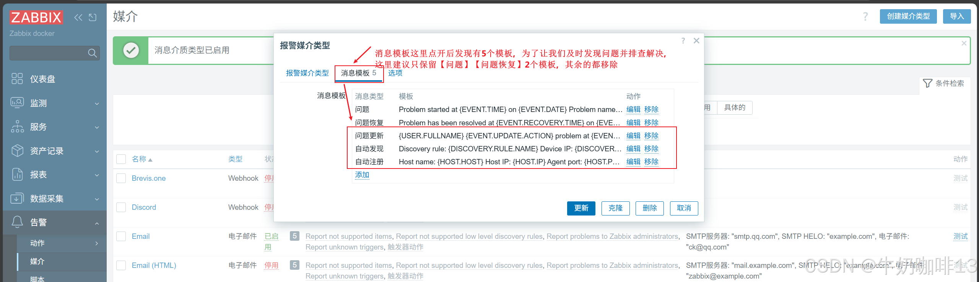Click the 服务 services icon
Screen dimensions: 979x282
(17, 126)
